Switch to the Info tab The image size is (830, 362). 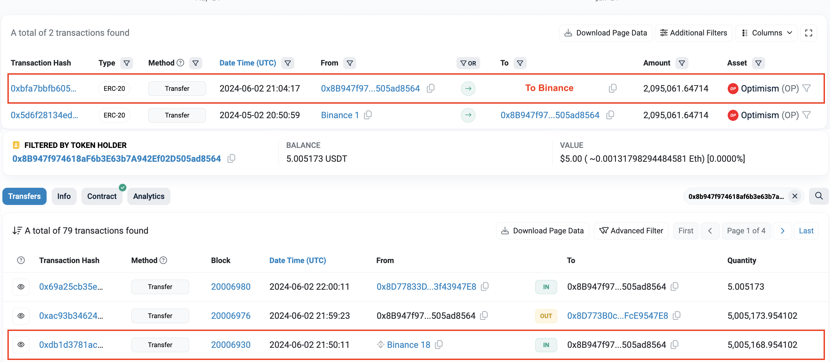pos(64,196)
